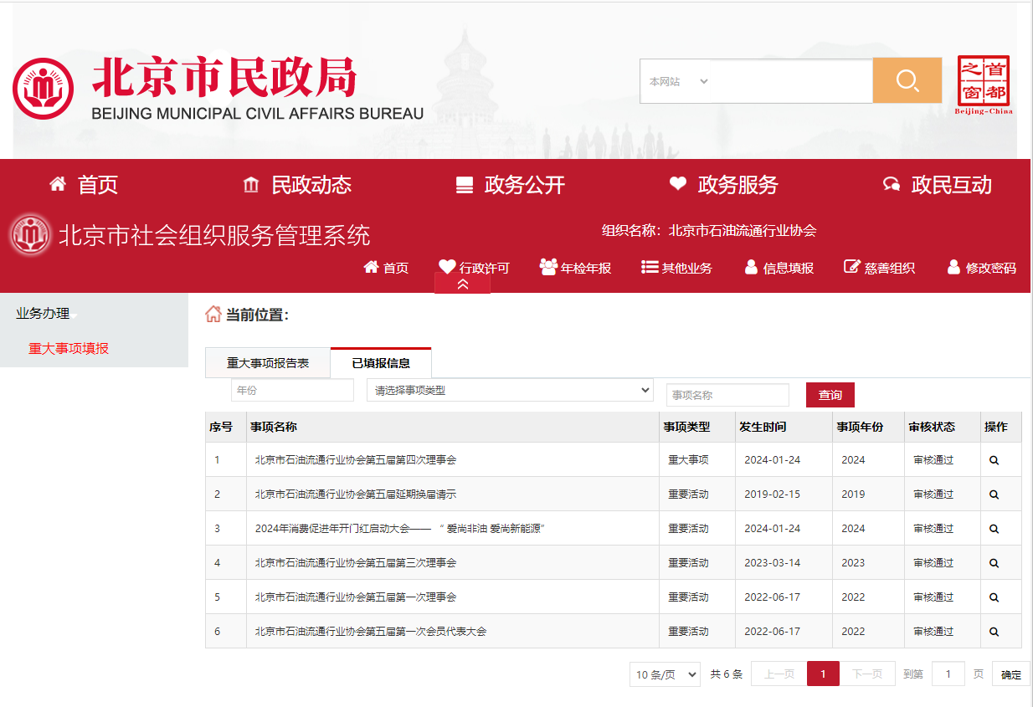Open the 本网站 search scope dropdown
This screenshot has width=1033, height=707.
tap(679, 81)
